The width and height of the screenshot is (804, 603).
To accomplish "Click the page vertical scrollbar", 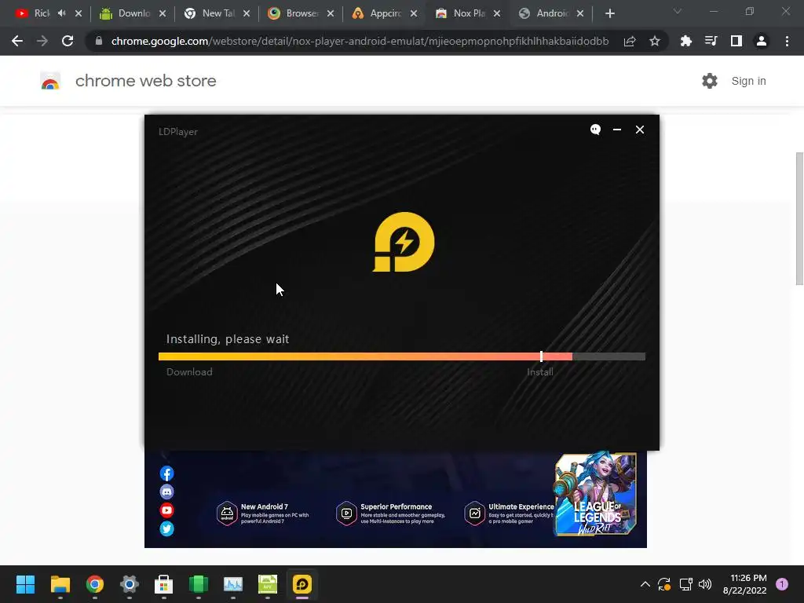I will click(799, 218).
